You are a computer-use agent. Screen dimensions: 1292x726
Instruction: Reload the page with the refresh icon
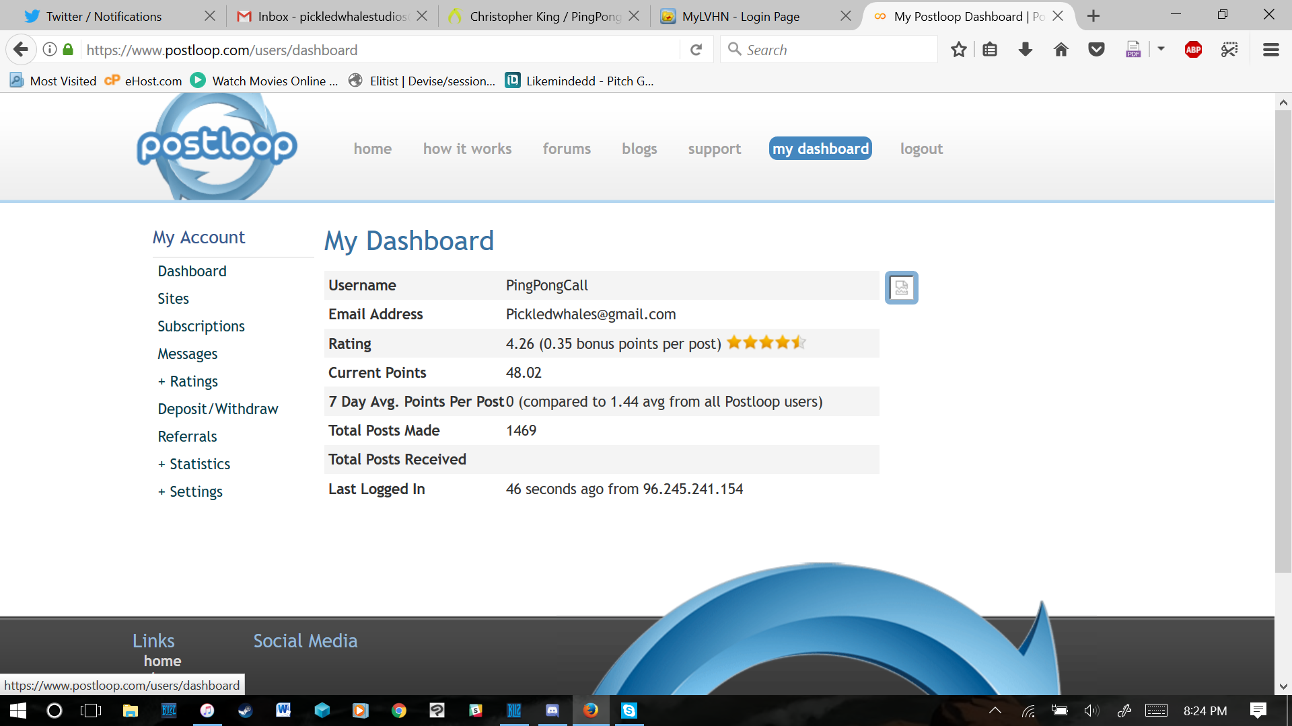click(696, 50)
